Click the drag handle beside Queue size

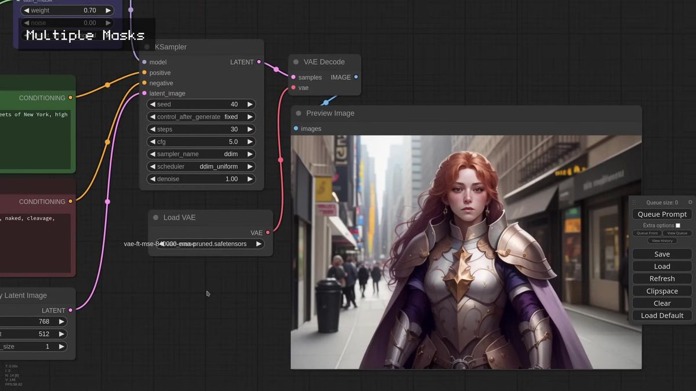click(634, 203)
